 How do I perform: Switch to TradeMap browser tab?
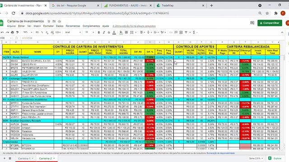180,5
